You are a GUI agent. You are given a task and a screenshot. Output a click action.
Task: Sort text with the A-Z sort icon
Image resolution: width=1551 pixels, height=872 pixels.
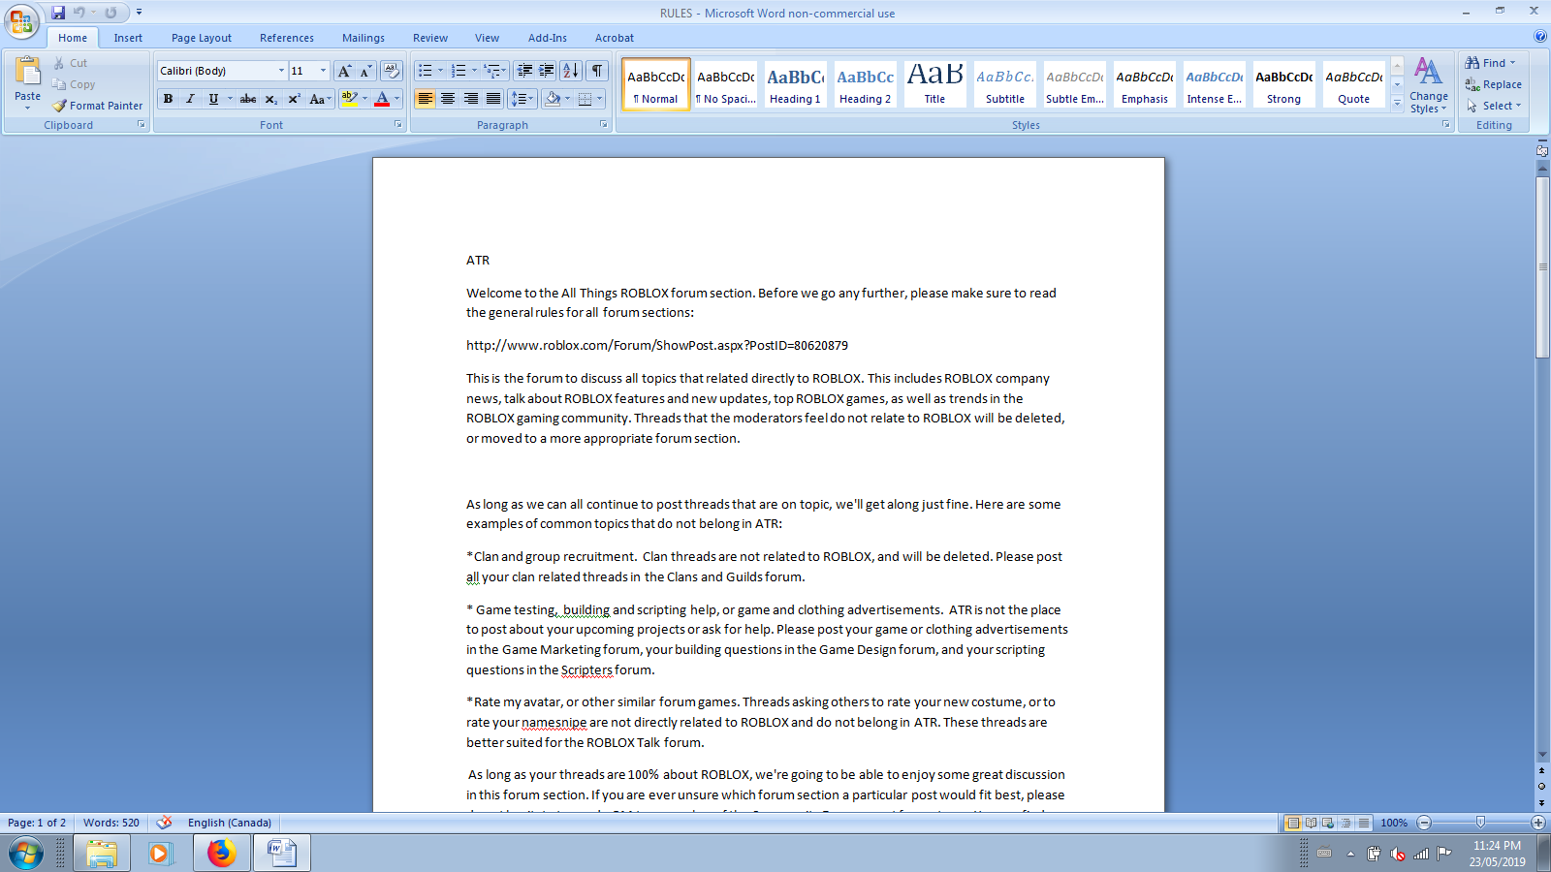(571, 71)
